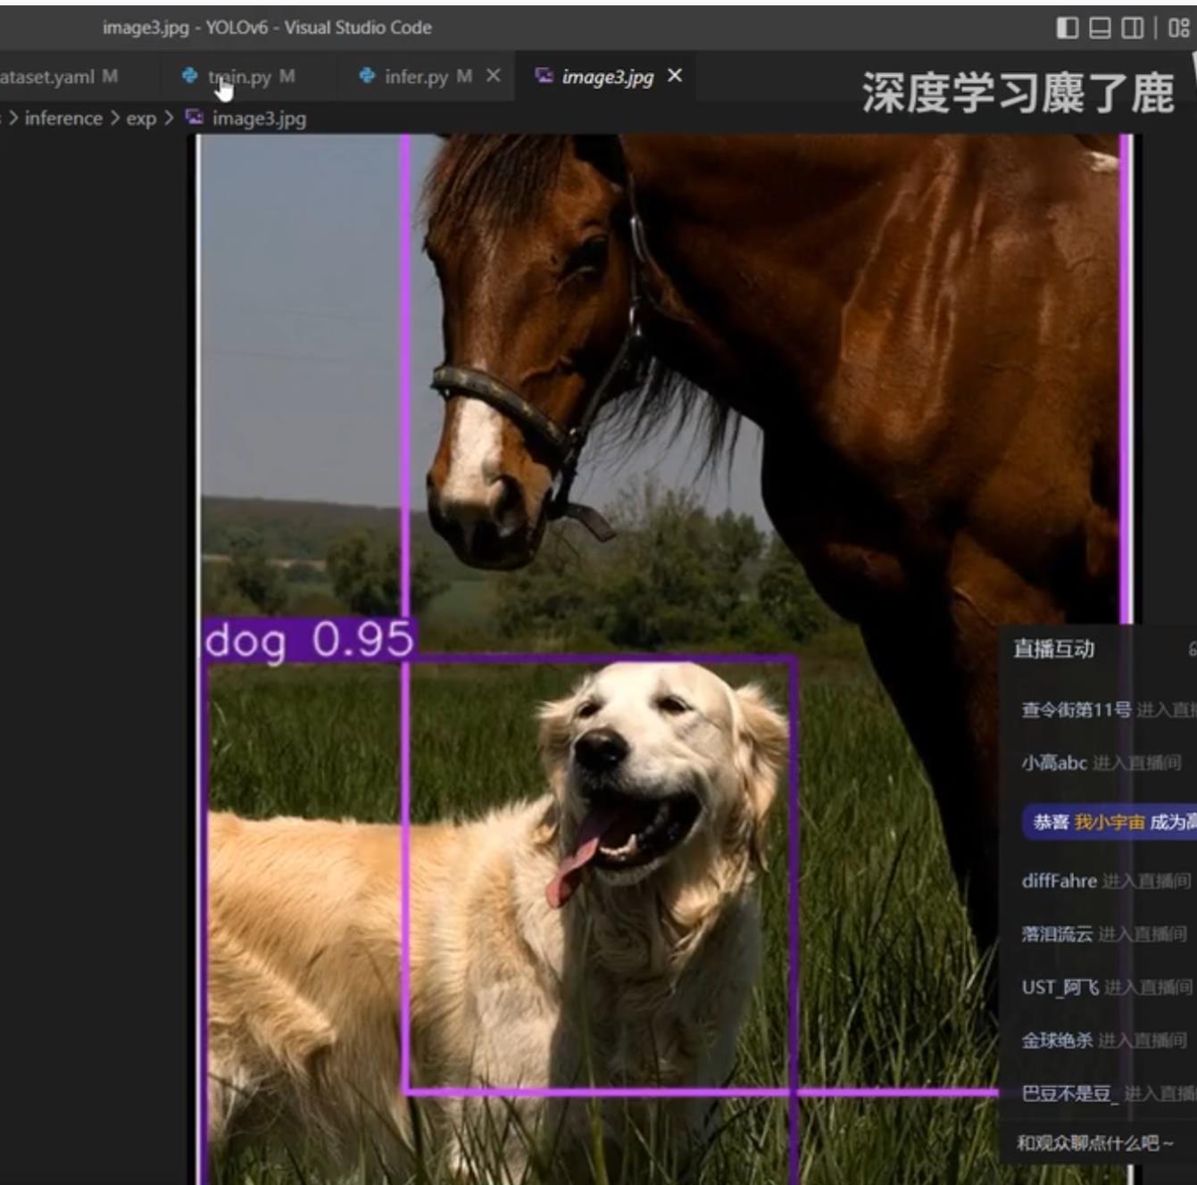This screenshot has width=1197, height=1185.
Task: Open the Customize Layout icon
Action: click(x=1178, y=29)
